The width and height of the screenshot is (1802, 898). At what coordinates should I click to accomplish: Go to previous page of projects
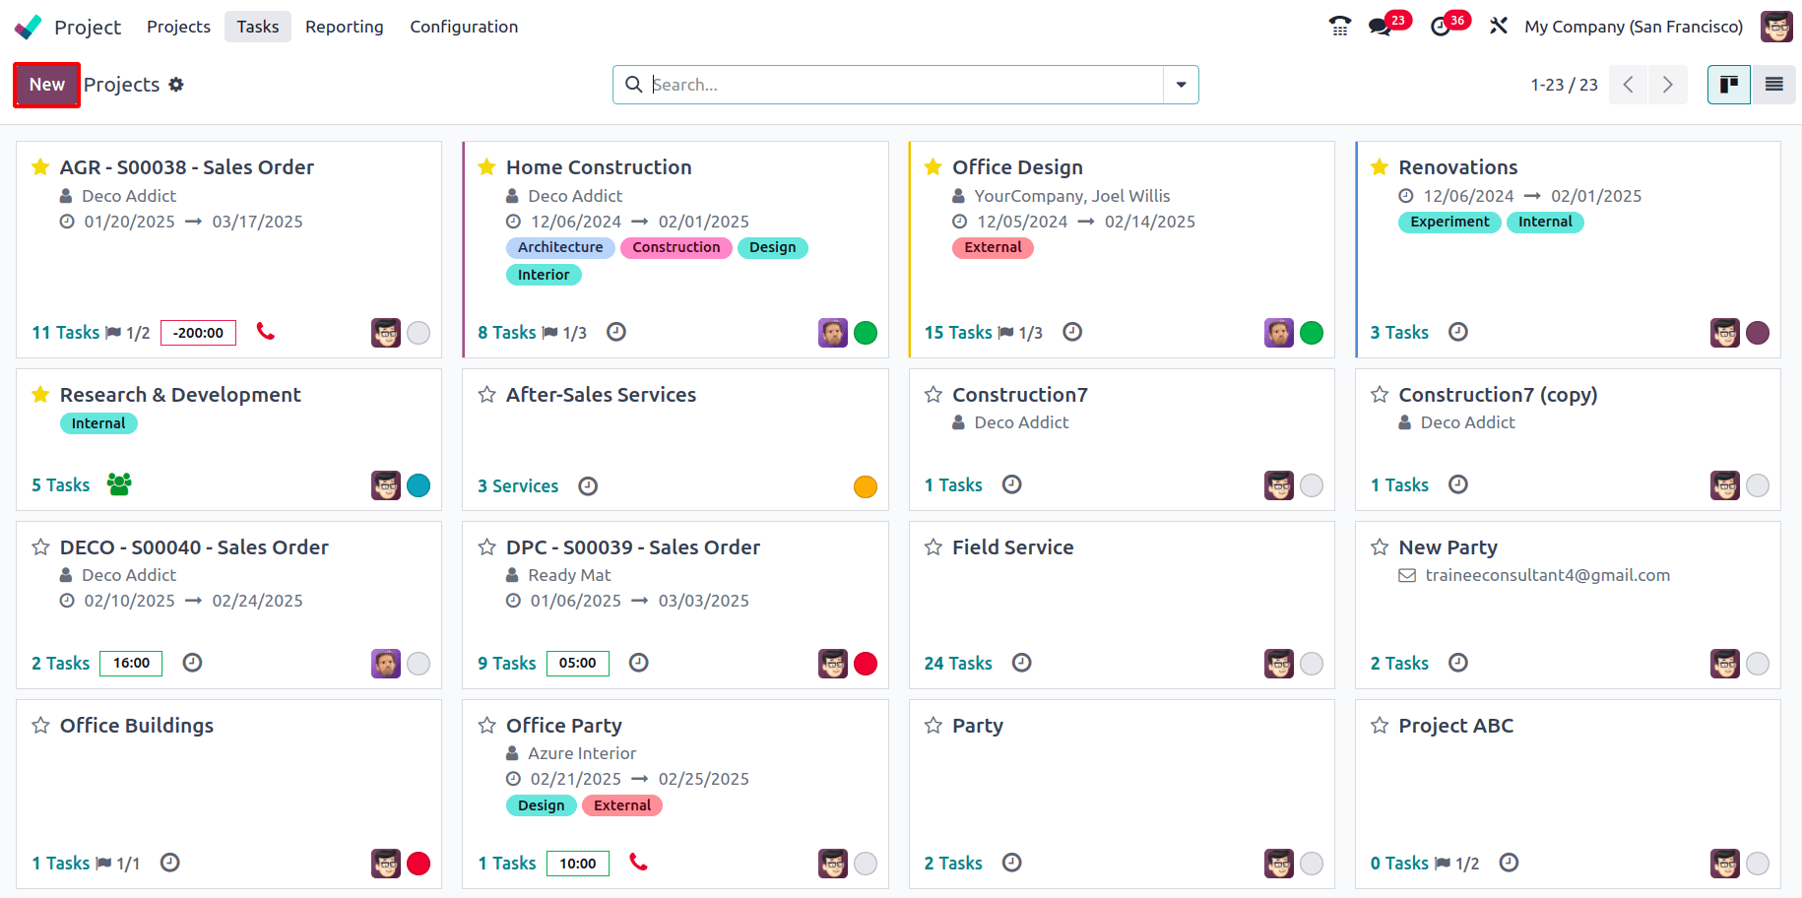1629,85
